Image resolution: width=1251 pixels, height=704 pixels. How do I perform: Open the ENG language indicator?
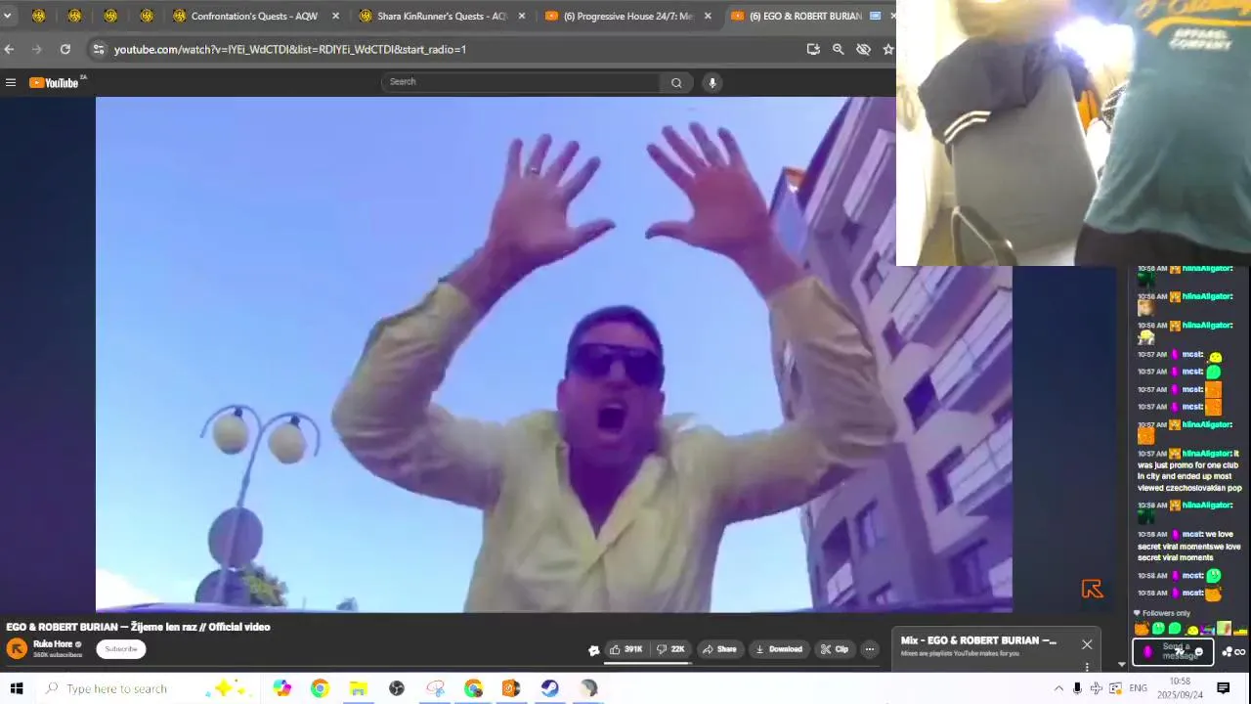tap(1139, 688)
